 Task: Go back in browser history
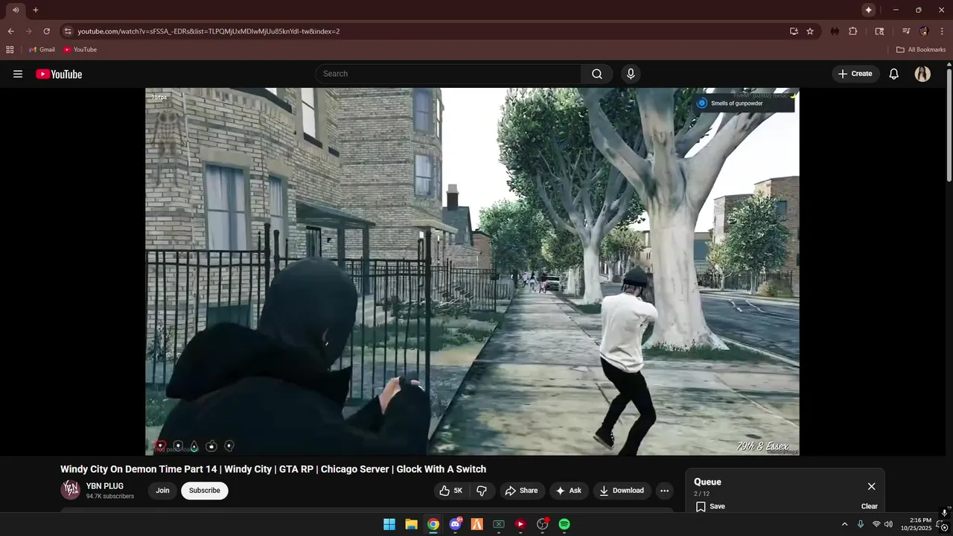coord(10,31)
